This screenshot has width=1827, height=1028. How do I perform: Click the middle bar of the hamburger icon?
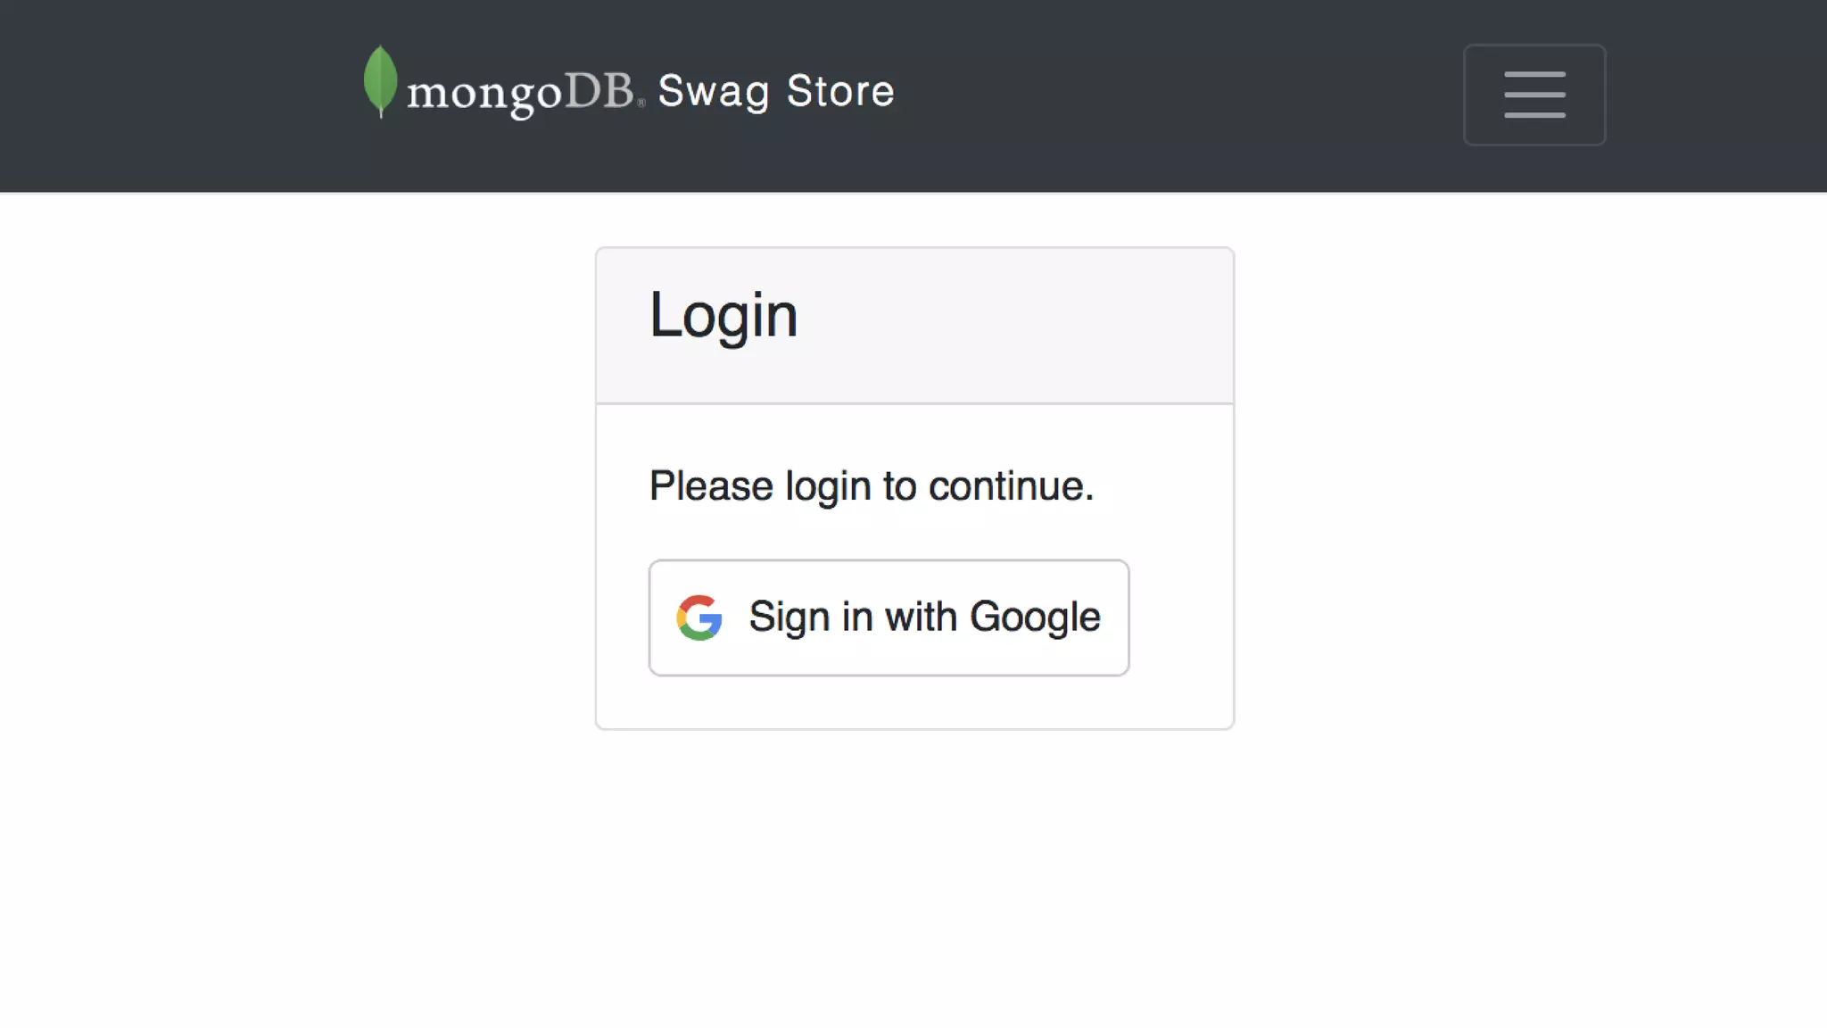[x=1534, y=95]
